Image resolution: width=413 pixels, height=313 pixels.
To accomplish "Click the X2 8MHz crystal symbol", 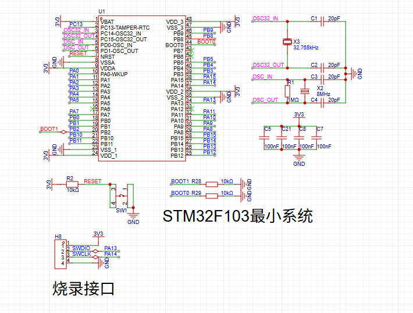I will [x=304, y=91].
